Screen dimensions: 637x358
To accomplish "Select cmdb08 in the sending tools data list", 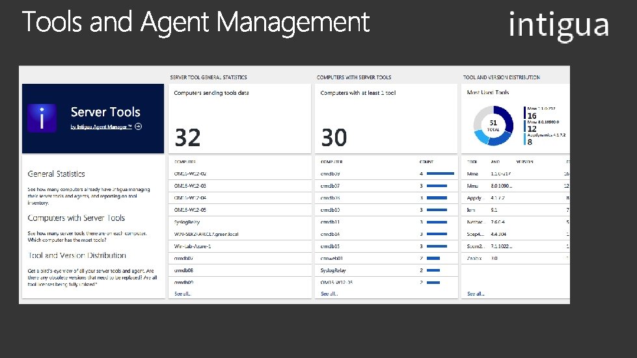I will (x=239, y=270).
